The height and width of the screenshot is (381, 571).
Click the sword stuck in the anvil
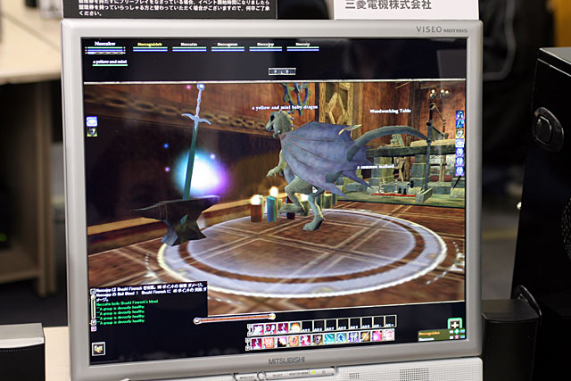(194, 152)
